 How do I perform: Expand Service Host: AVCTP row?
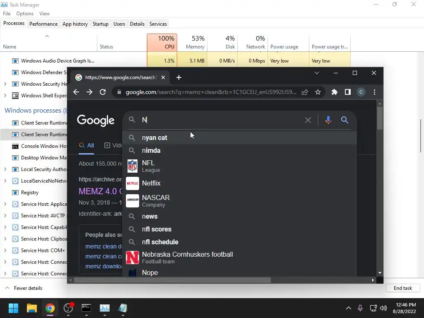tap(5, 216)
